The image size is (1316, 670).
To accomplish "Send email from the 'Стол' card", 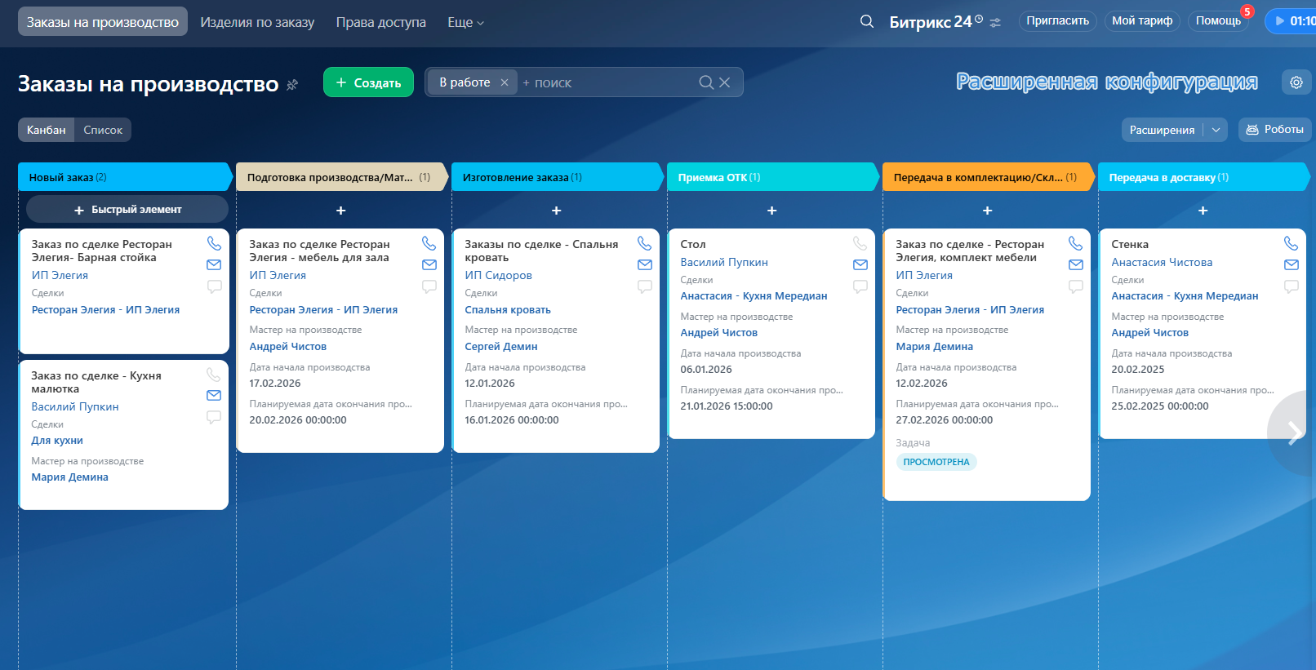I will pyautogui.click(x=860, y=264).
